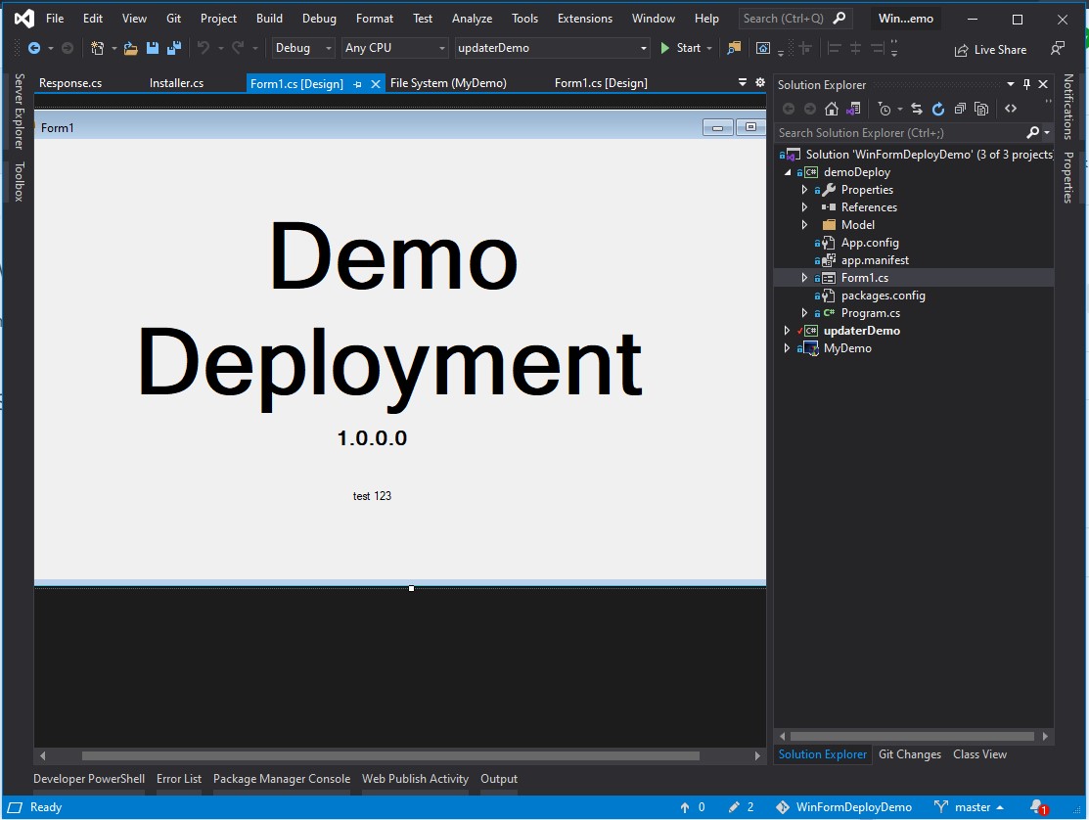Click the Sync with Active Document icon
Screen dimensions: 1089x820
[916, 109]
